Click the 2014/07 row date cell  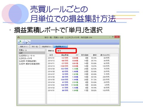point(51,74)
